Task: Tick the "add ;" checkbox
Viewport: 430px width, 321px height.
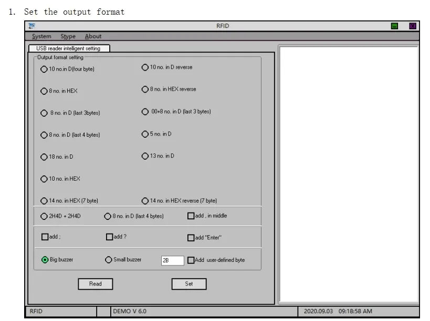Action: point(45,237)
